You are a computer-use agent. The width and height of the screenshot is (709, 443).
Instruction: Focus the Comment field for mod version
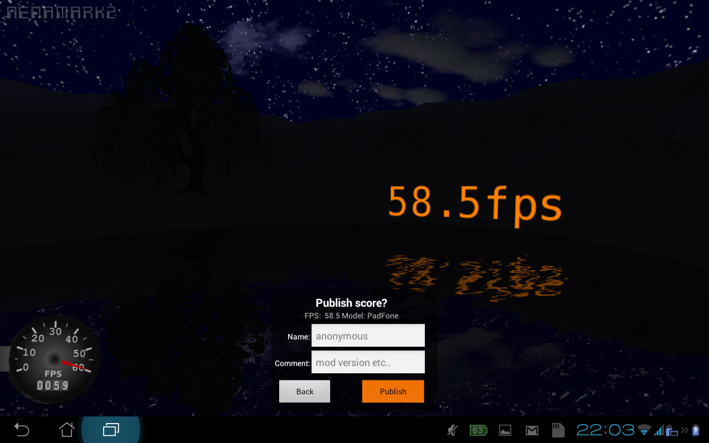tap(368, 362)
